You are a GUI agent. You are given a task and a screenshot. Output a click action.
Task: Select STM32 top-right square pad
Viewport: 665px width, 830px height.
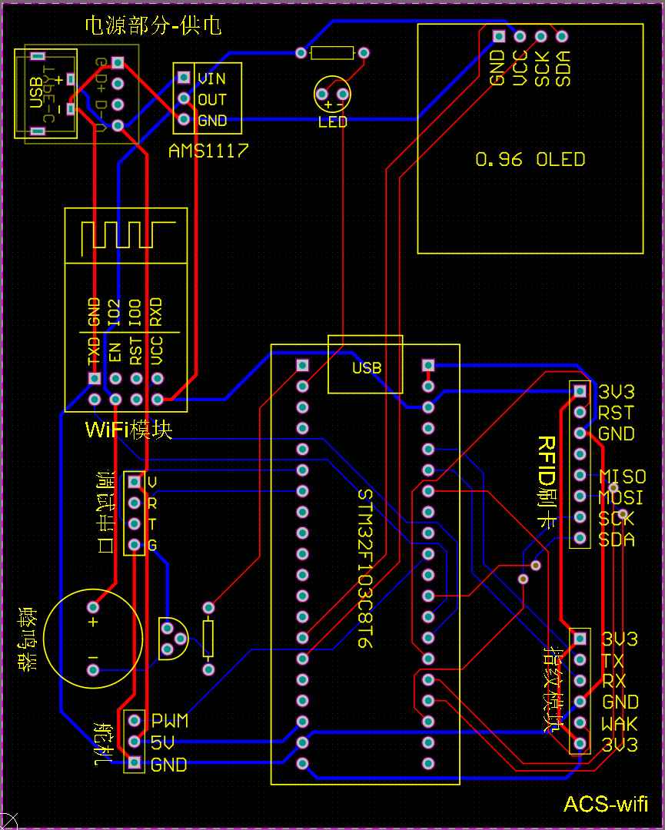(x=427, y=365)
